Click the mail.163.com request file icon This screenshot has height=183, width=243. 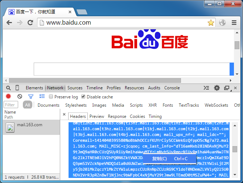10,128
